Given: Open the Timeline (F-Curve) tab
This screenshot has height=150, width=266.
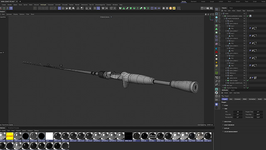Looking at the screenshot, I should (x=13, y=128).
